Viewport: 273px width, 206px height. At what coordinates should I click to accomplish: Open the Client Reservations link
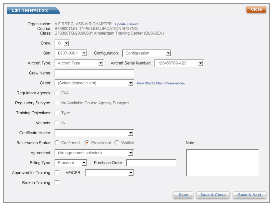click(170, 83)
